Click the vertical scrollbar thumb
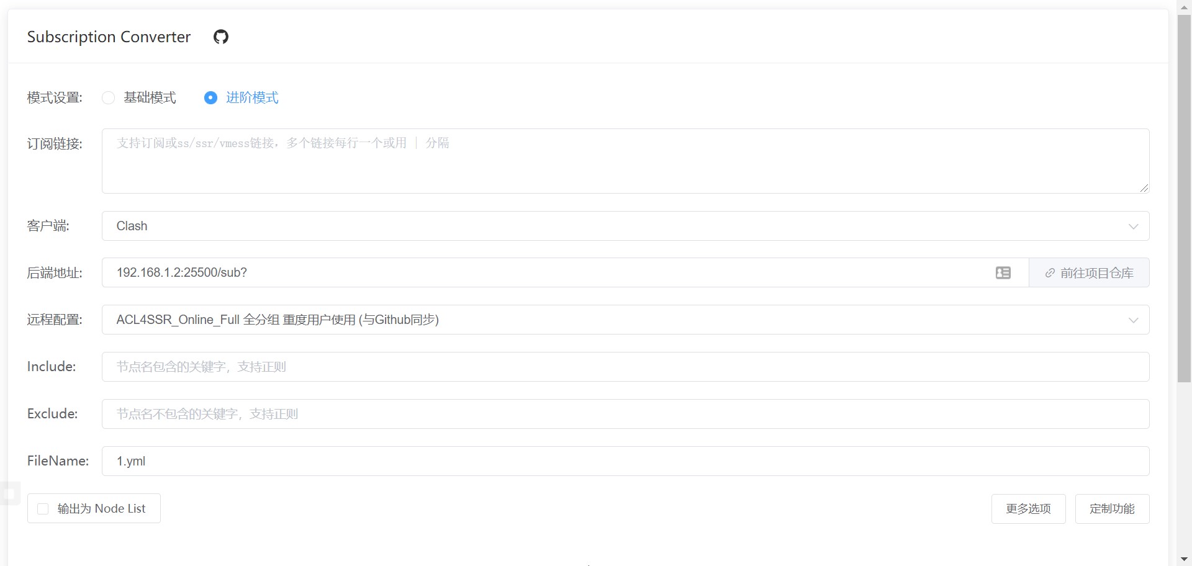 1184,199
